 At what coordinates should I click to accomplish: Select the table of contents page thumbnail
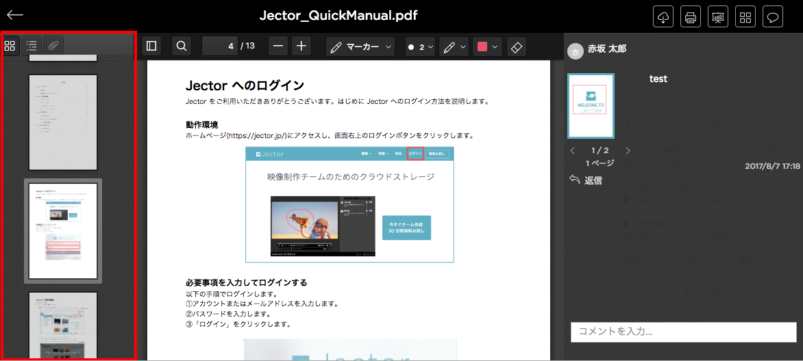coord(63,122)
